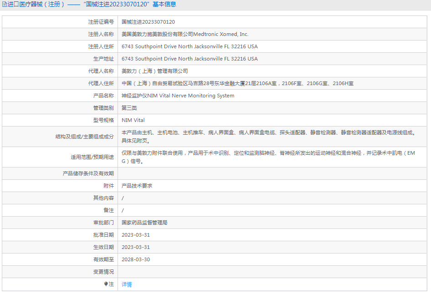The width and height of the screenshot is (431, 294).
Task: Click the 备注 label
Action: pyautogui.click(x=108, y=211)
